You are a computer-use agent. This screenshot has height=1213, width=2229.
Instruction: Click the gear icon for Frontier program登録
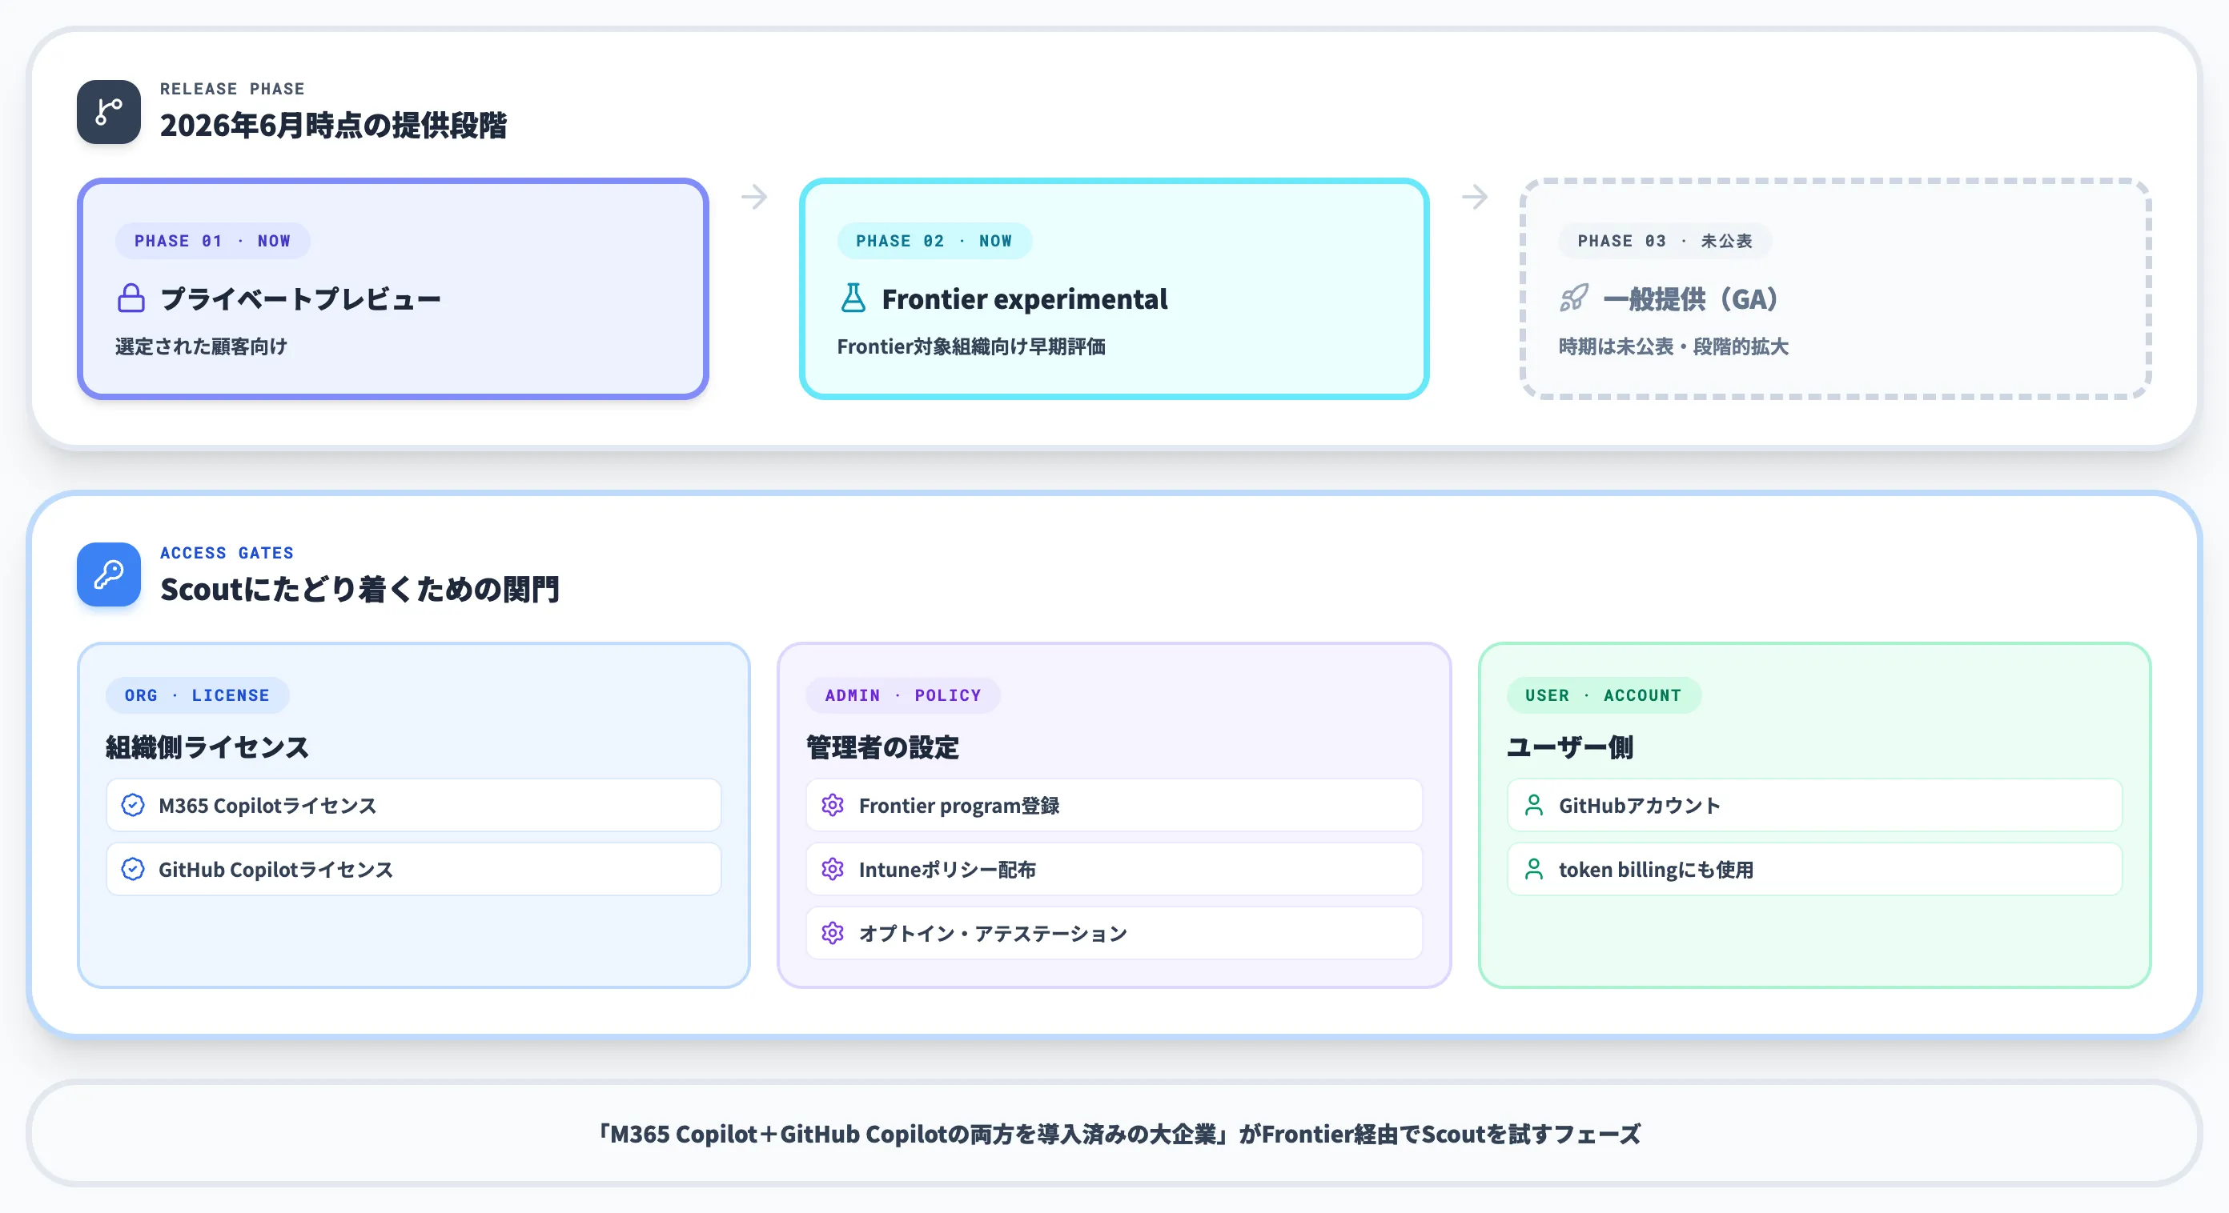coord(833,805)
